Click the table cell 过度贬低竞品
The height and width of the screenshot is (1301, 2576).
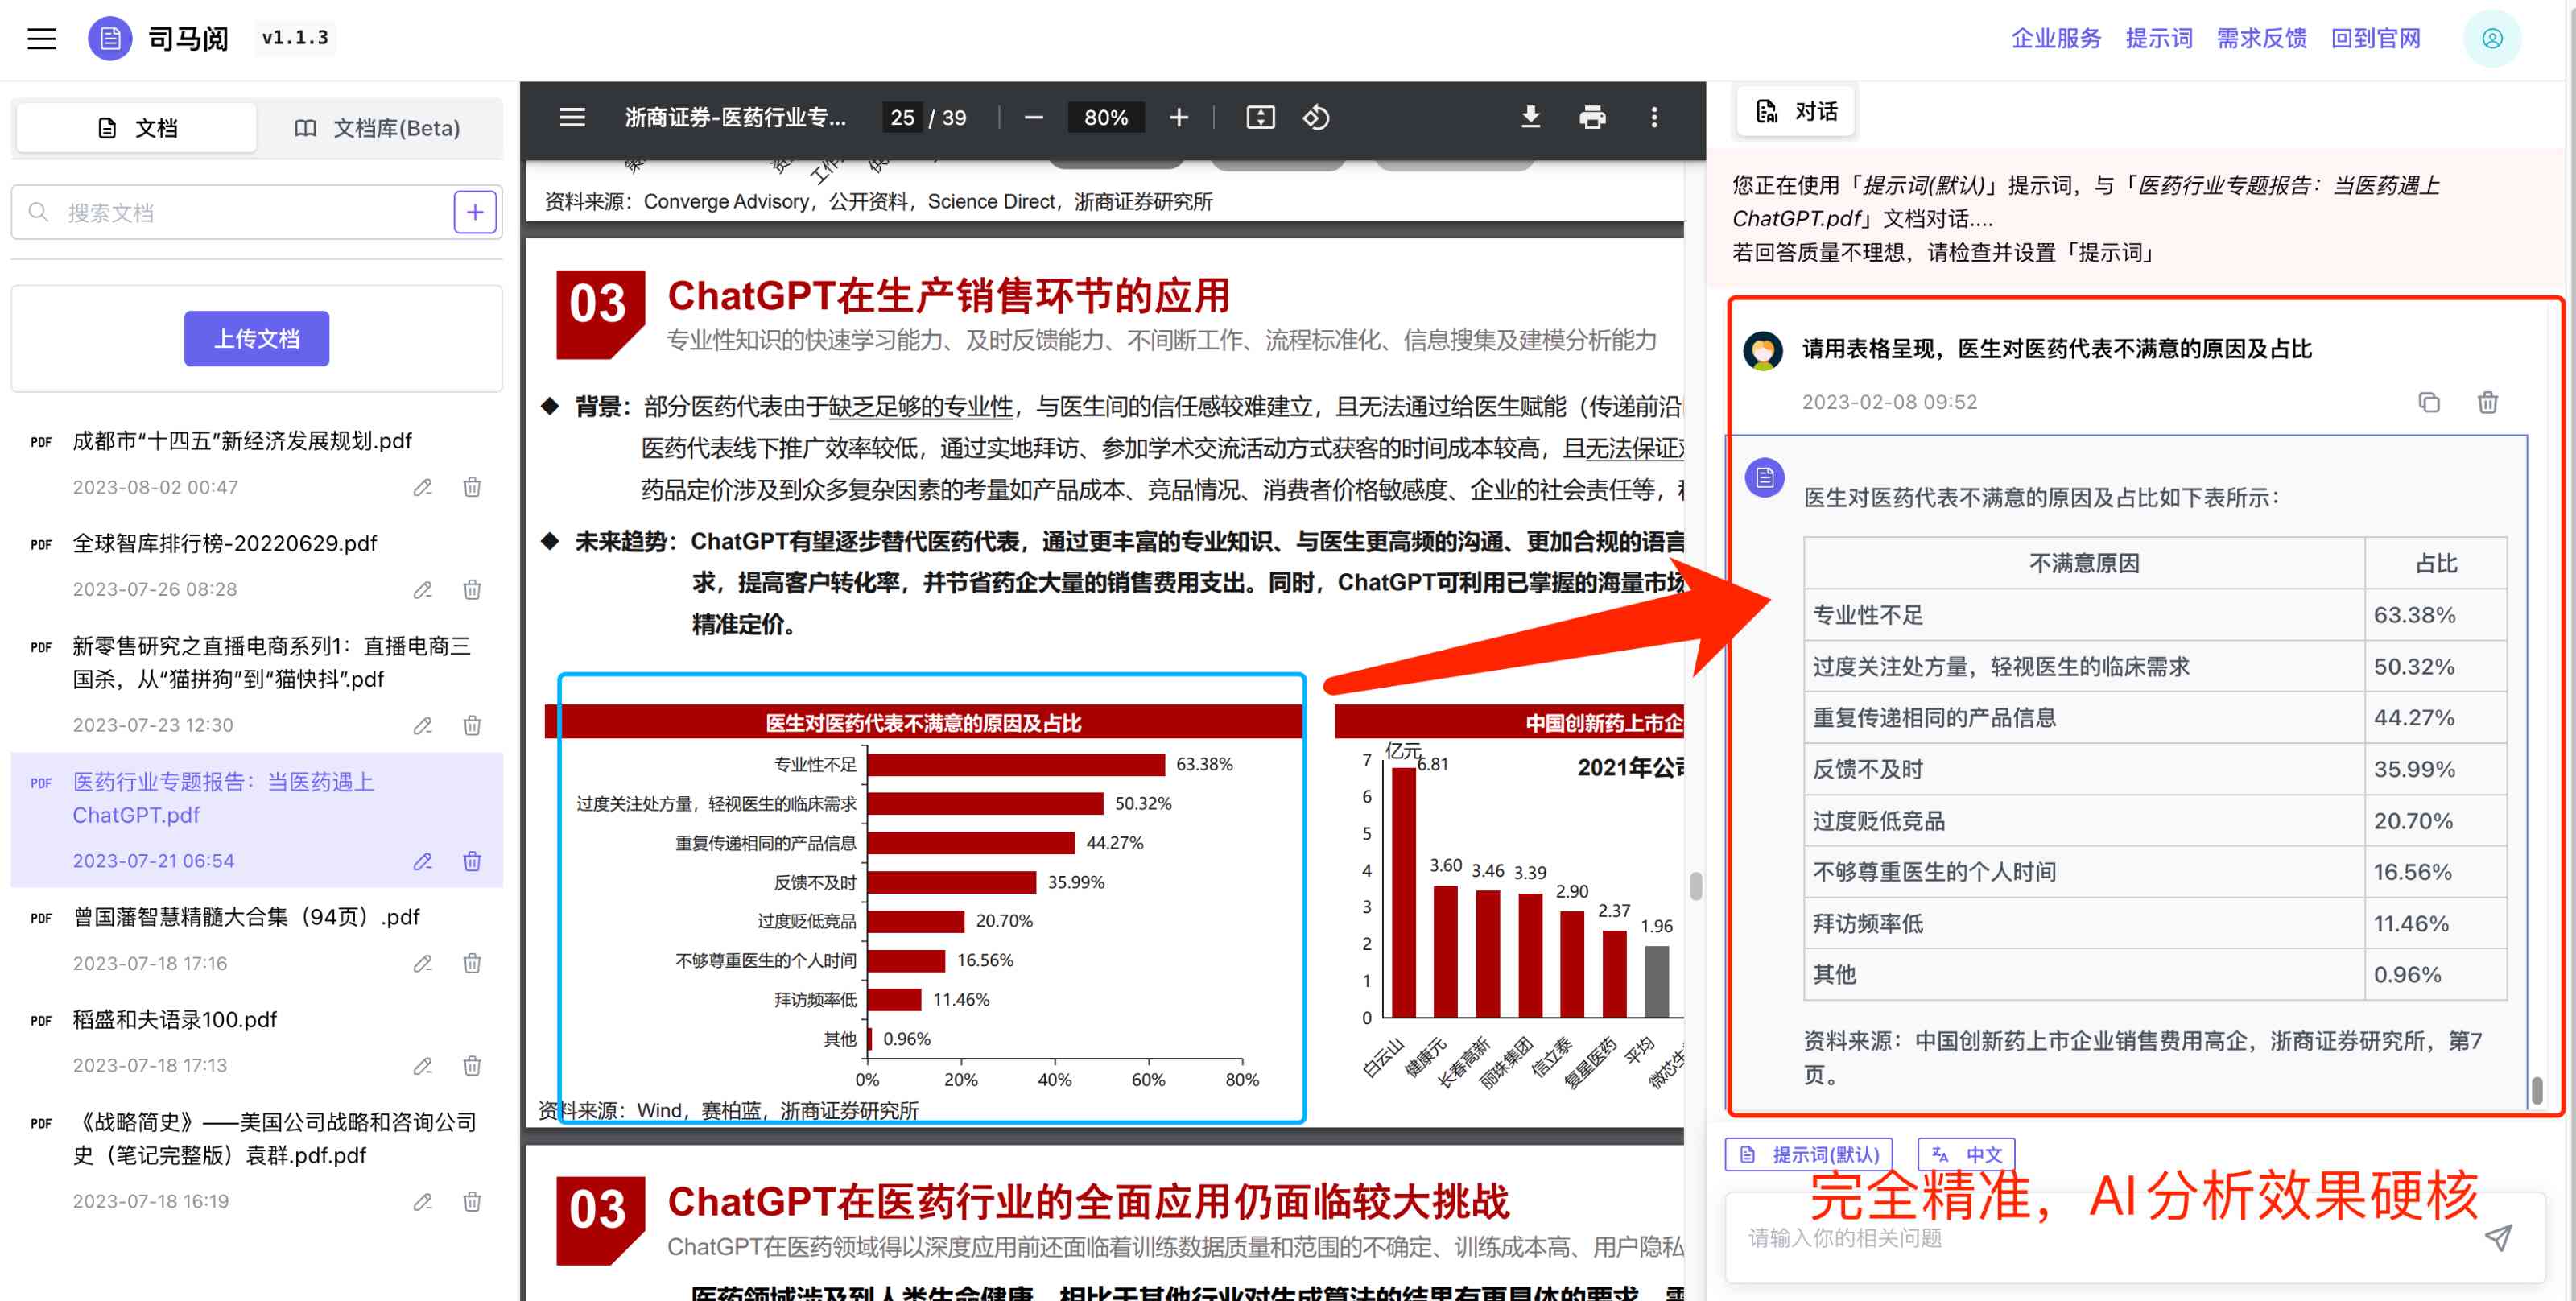tap(2084, 821)
